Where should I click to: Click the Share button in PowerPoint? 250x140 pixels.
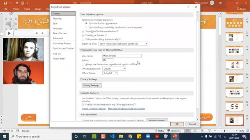(241, 9)
